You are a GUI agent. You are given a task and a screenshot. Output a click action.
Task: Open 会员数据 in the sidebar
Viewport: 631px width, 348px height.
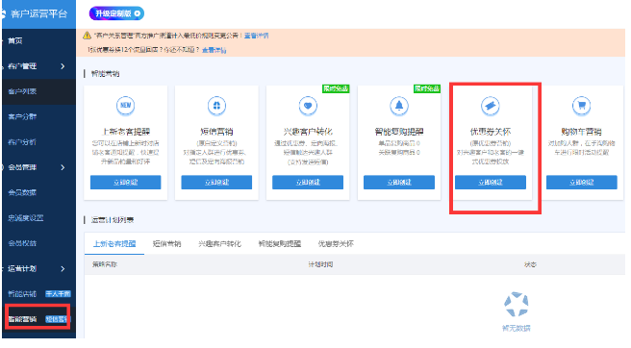point(22,192)
